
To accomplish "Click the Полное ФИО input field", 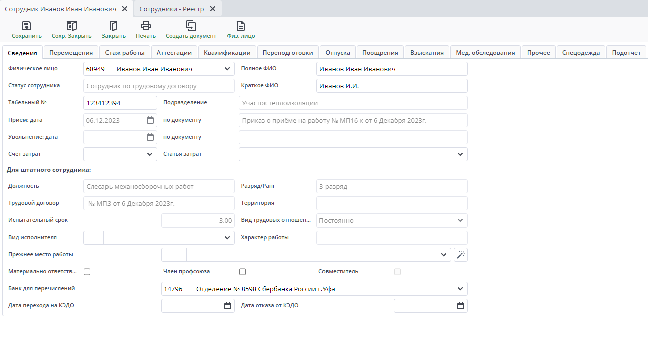I will (x=392, y=69).
